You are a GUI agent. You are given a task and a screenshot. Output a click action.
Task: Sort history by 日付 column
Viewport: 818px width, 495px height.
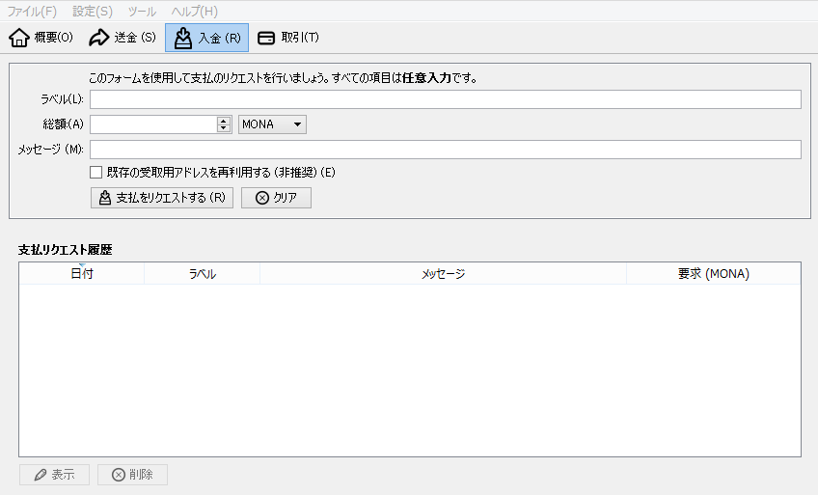pyautogui.click(x=82, y=273)
